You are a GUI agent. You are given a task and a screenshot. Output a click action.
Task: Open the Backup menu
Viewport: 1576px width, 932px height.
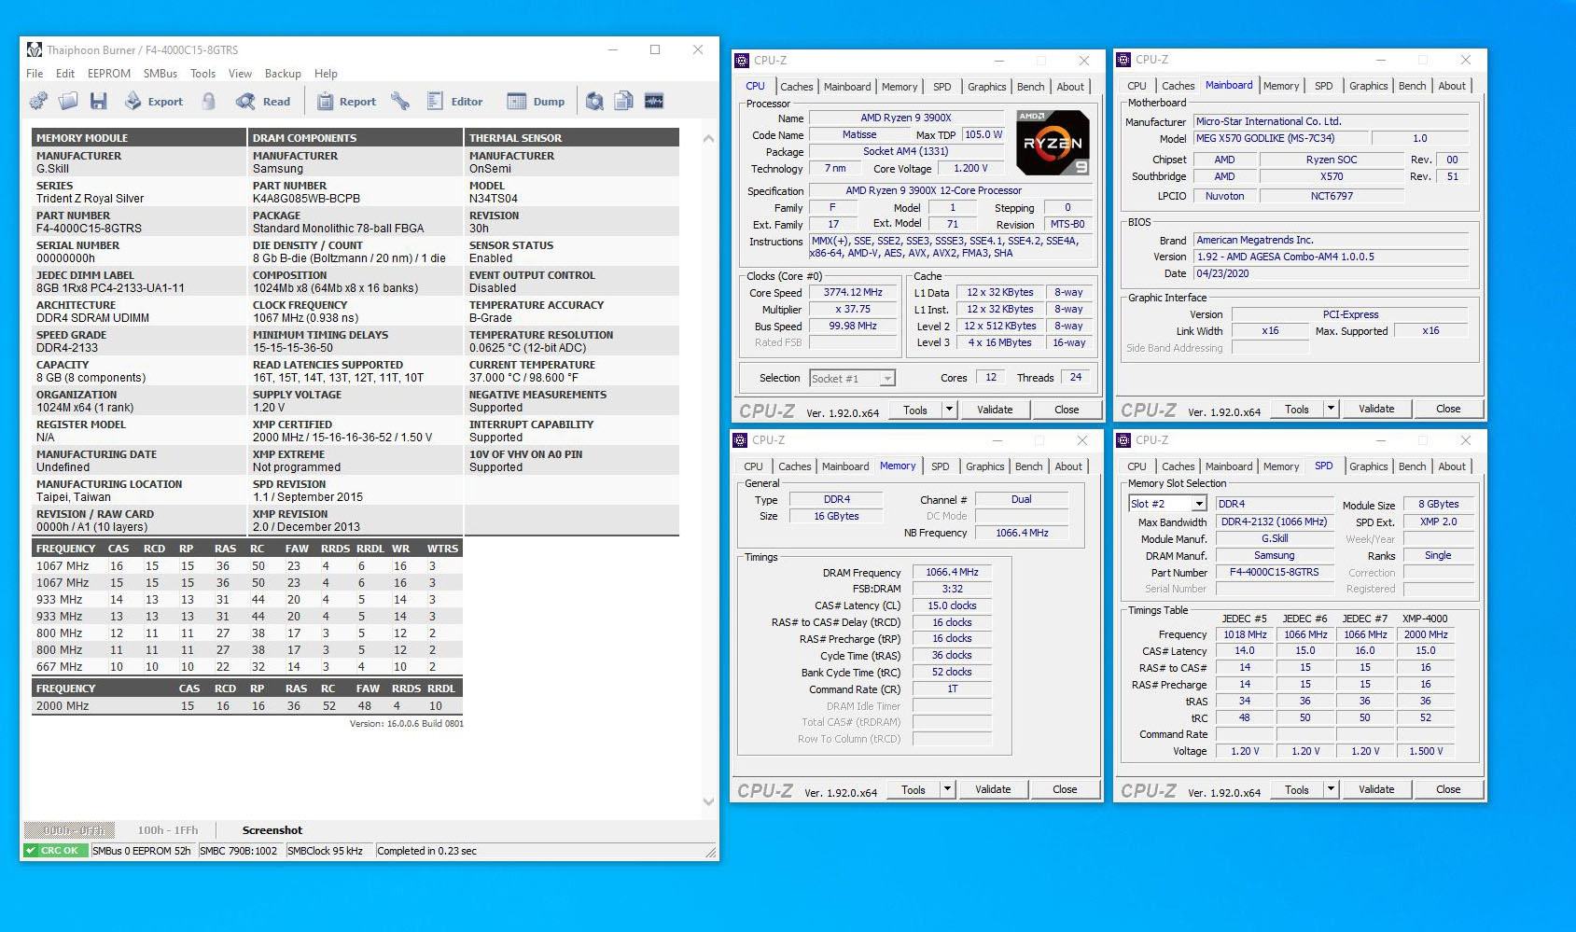[283, 74]
